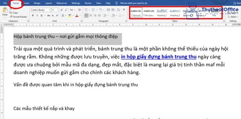Justify the paragraph text
The height and width of the screenshot is (119, 241).
[99, 16]
